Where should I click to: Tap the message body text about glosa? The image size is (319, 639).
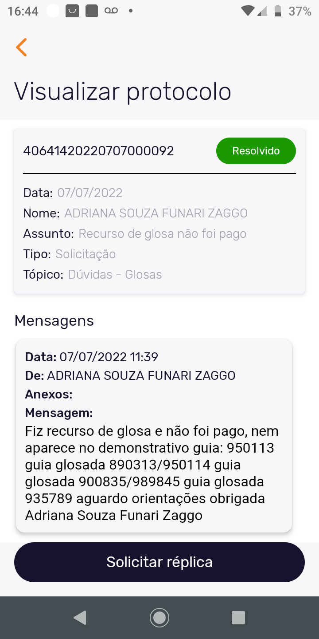(x=152, y=473)
